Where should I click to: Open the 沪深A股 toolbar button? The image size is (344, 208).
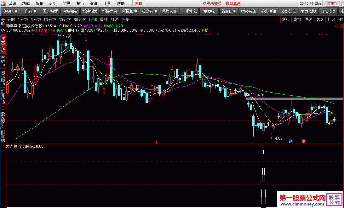(x=10, y=11)
